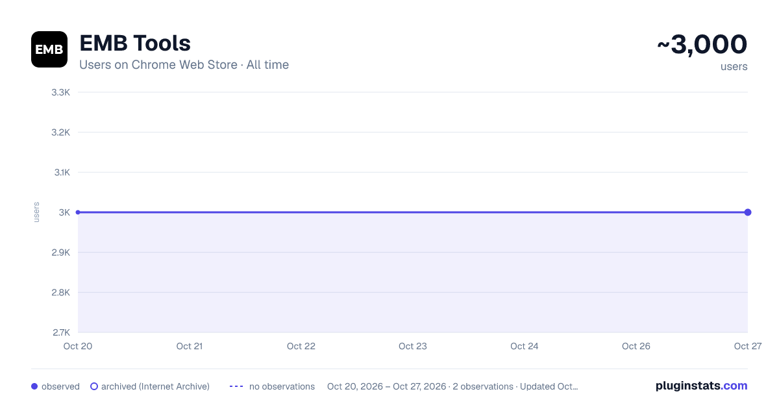This screenshot has height=409, width=779.
Task: Click the 2.8K y-axis label
Action: 60,292
